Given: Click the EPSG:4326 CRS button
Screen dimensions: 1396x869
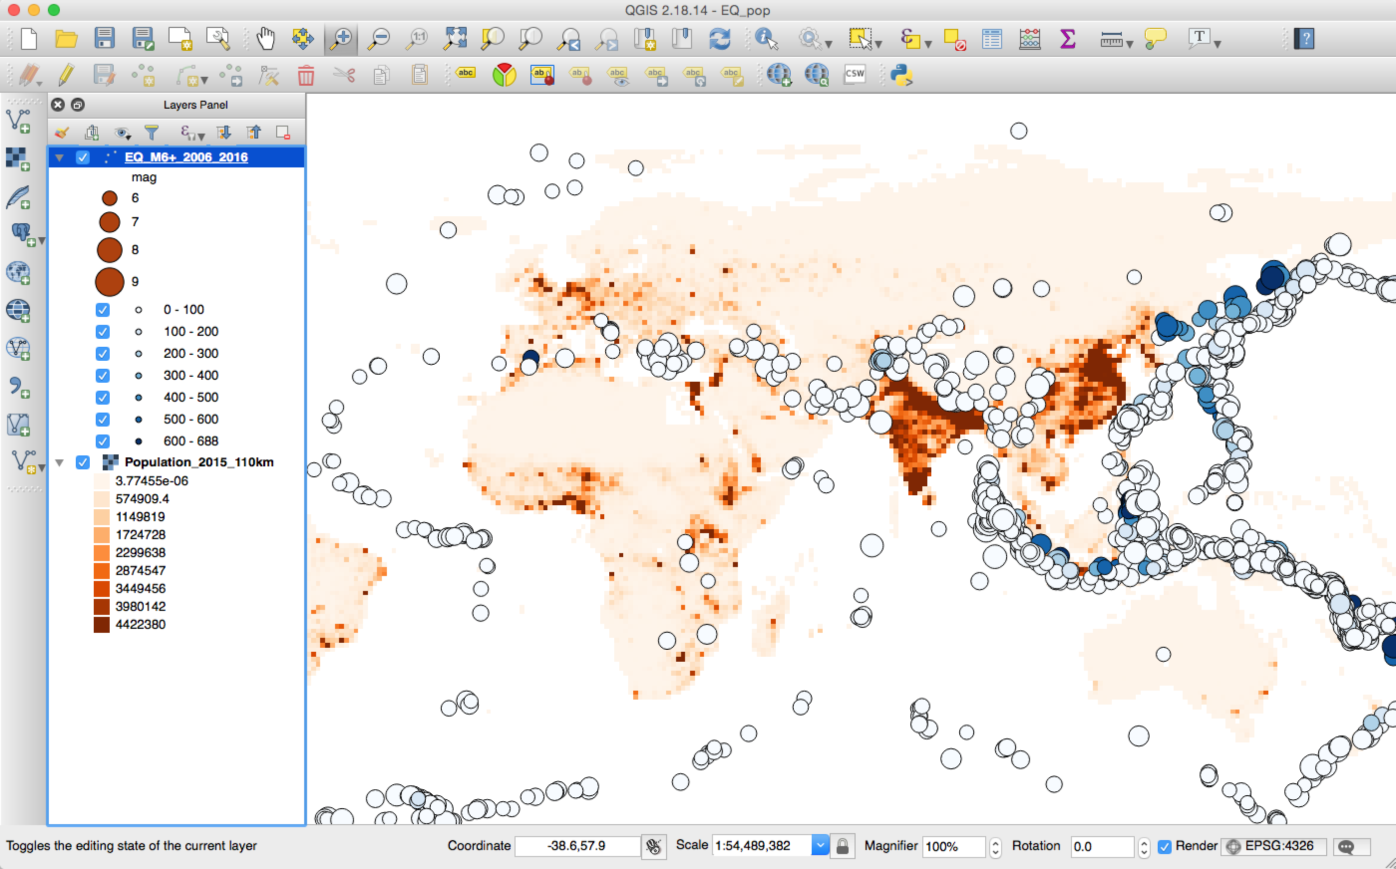Looking at the screenshot, I should tap(1272, 846).
